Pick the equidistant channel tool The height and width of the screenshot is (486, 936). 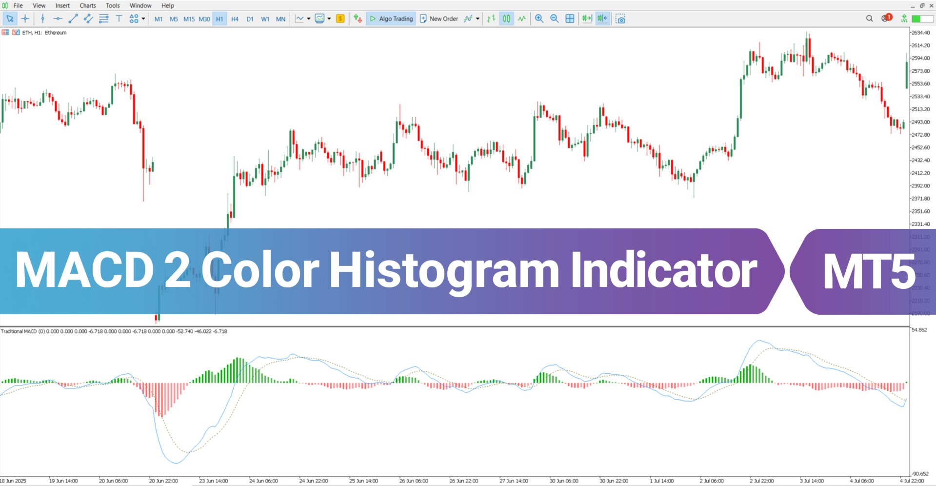(x=88, y=19)
